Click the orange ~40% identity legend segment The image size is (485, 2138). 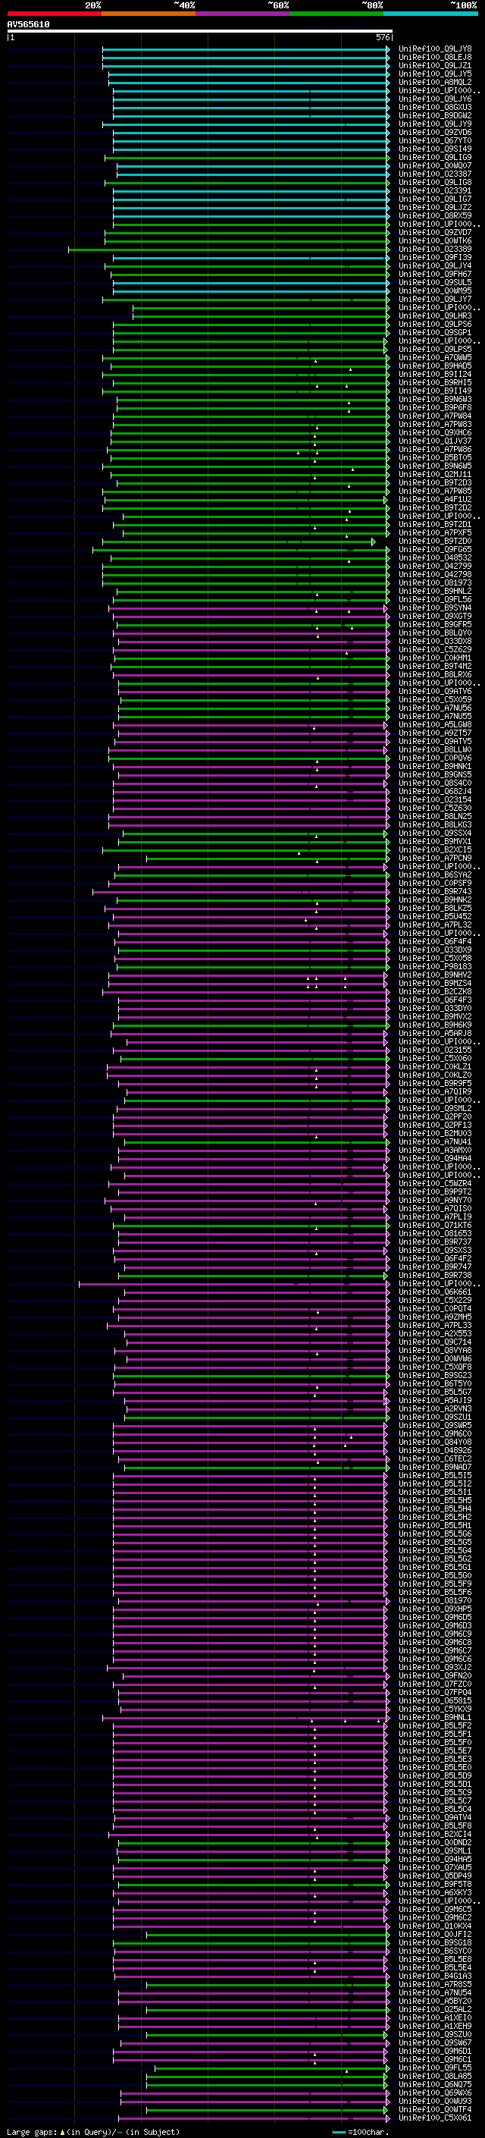[148, 14]
